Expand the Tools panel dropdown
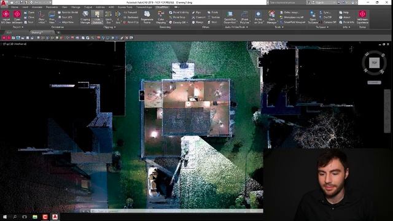The image size is (393, 221). [x=279, y=27]
